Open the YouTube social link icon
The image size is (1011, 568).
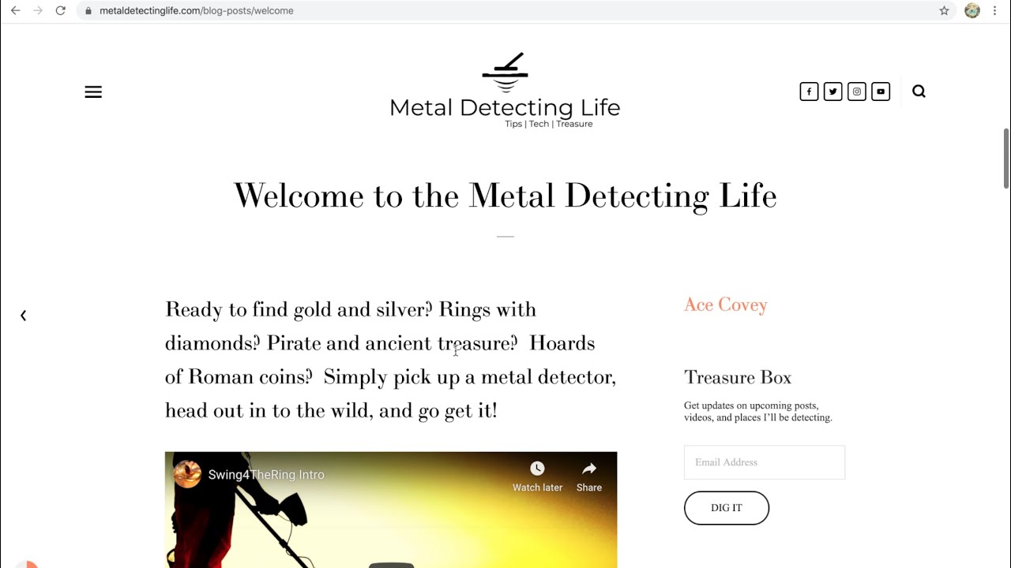coord(881,92)
